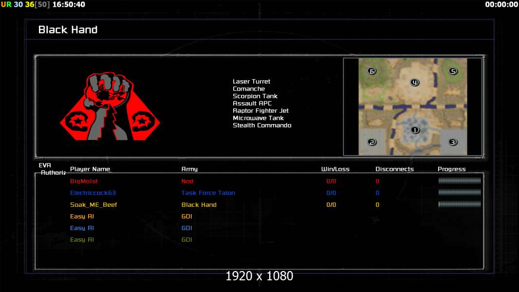The width and height of the screenshot is (519, 292).
Task: Click BigMoist's disconnects count
Action: pos(377,181)
